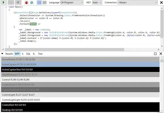Click the highlighted 'color' parameter in ForEach
The image size is (164, 113).
click(x=33, y=24)
